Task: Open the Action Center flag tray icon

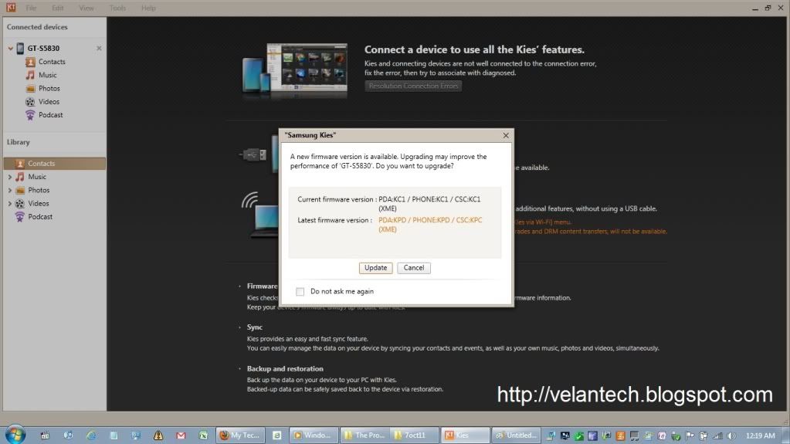Action: point(690,436)
